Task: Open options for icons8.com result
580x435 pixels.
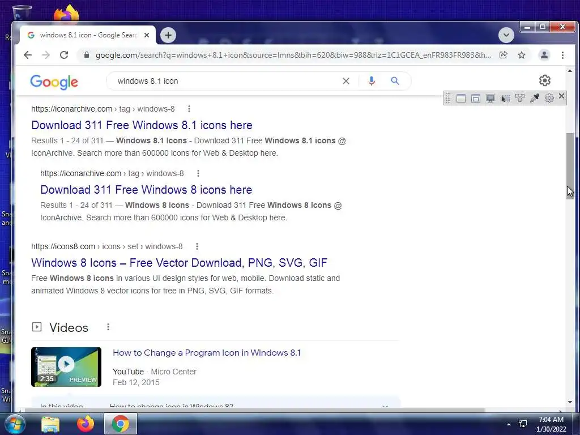Action: point(197,246)
